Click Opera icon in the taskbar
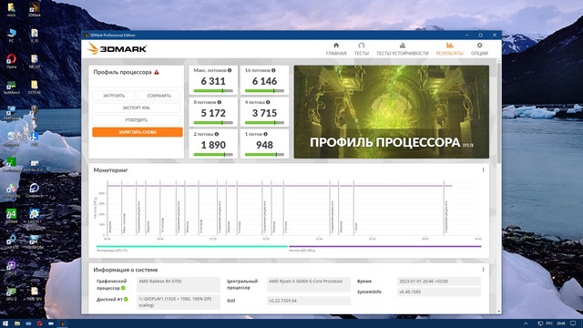The image size is (583, 328). click(x=39, y=323)
